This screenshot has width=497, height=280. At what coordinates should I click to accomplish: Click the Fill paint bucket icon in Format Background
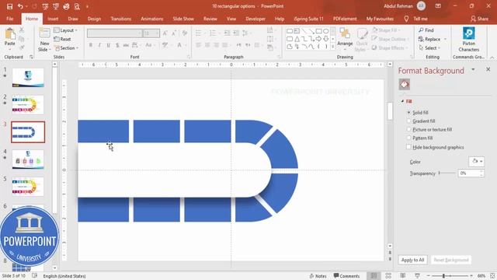click(405, 85)
